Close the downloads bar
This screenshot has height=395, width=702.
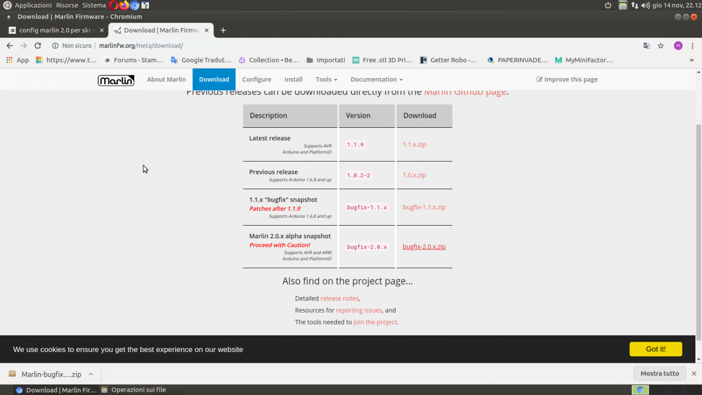(694, 373)
